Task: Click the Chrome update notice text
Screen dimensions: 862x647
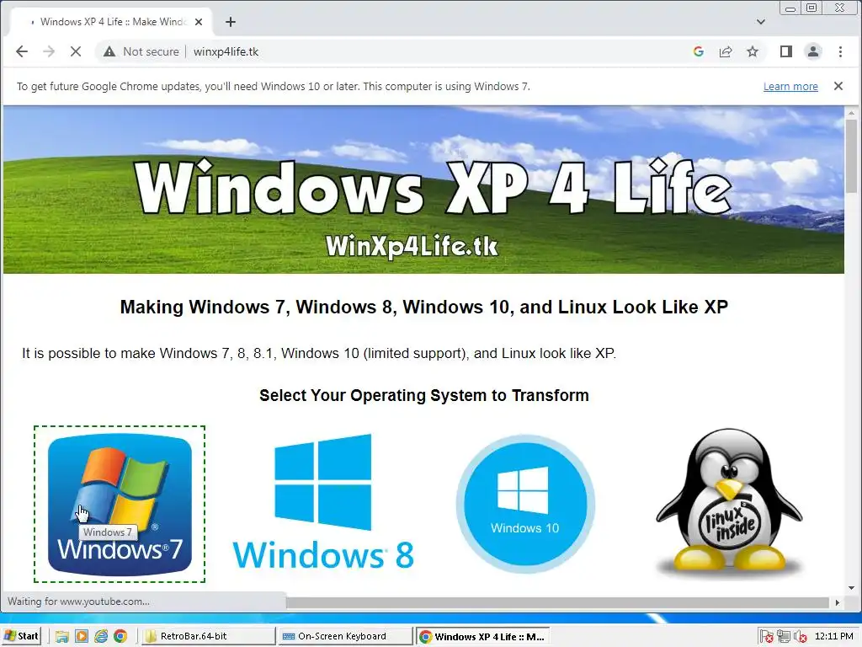Action: point(274,87)
